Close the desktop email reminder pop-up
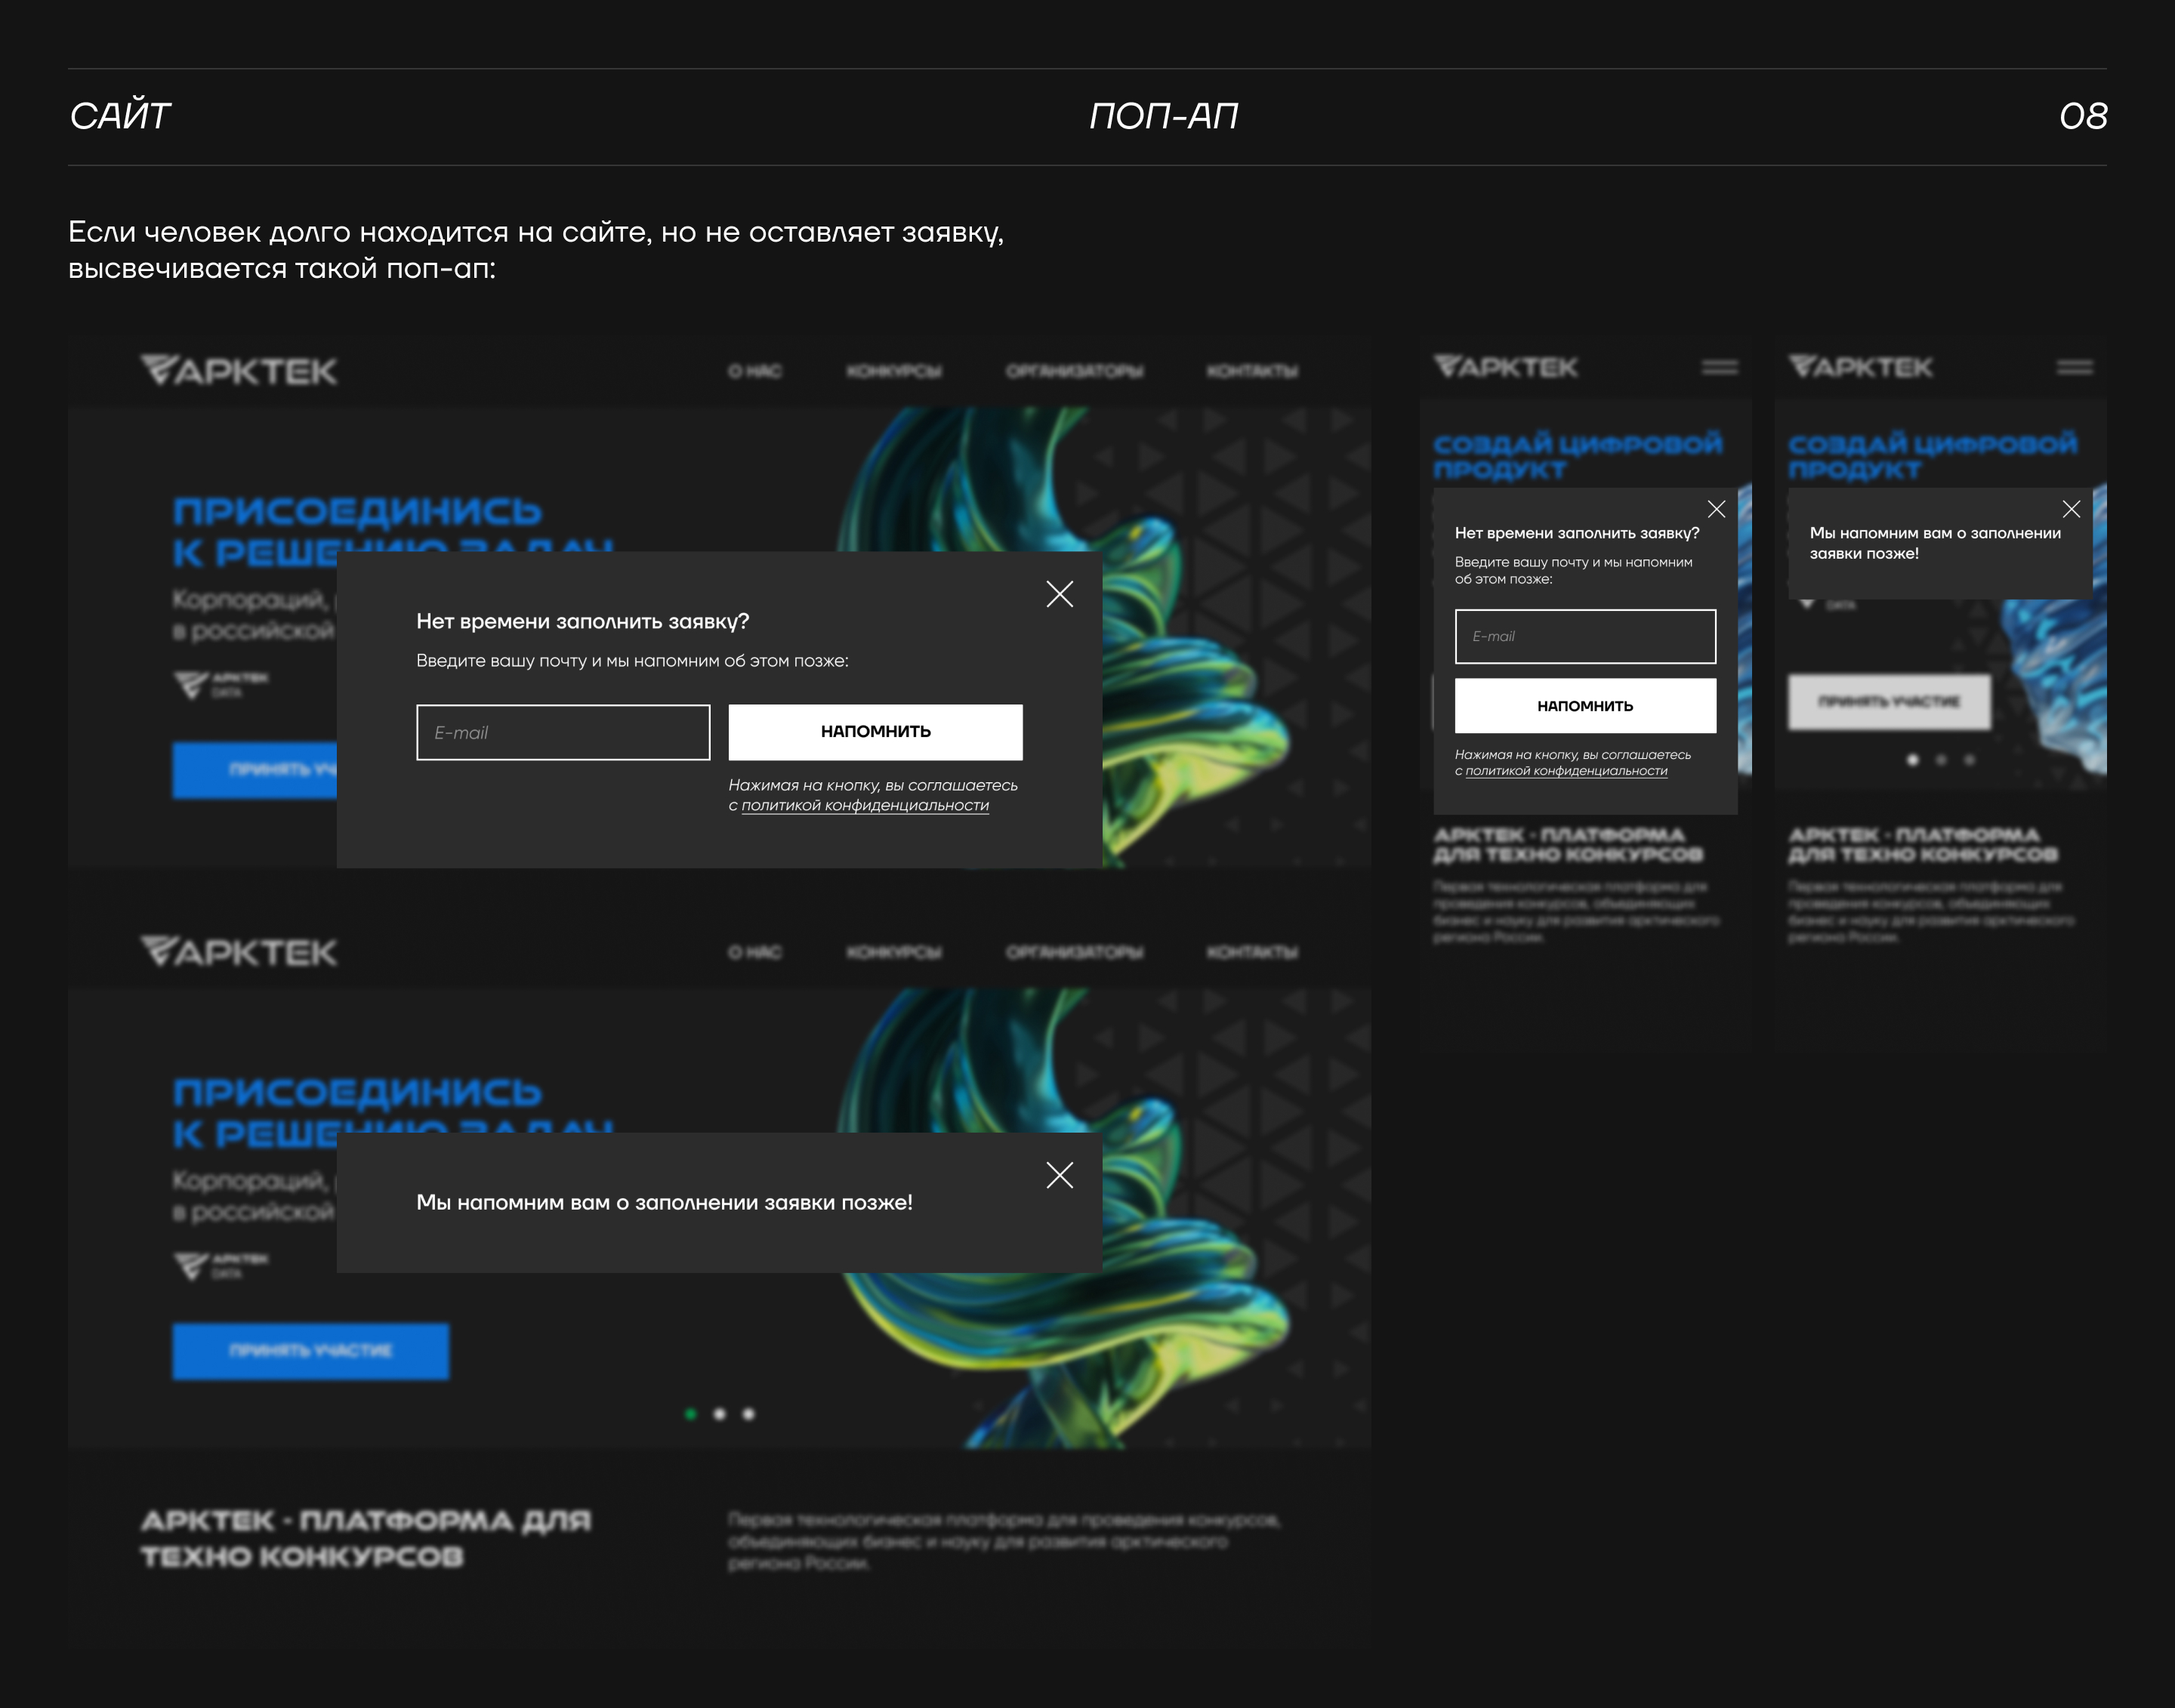Screen dimensions: 2175x1708 (1059, 594)
